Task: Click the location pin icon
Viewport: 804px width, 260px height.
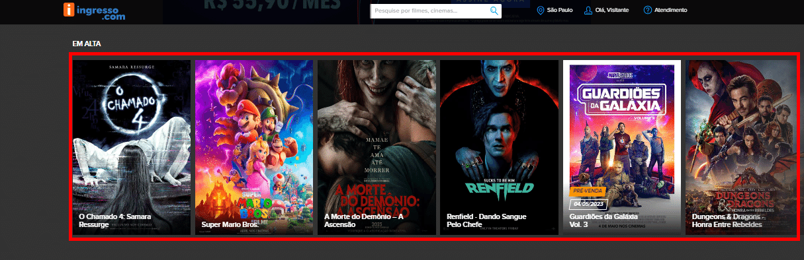Action: pos(541,11)
